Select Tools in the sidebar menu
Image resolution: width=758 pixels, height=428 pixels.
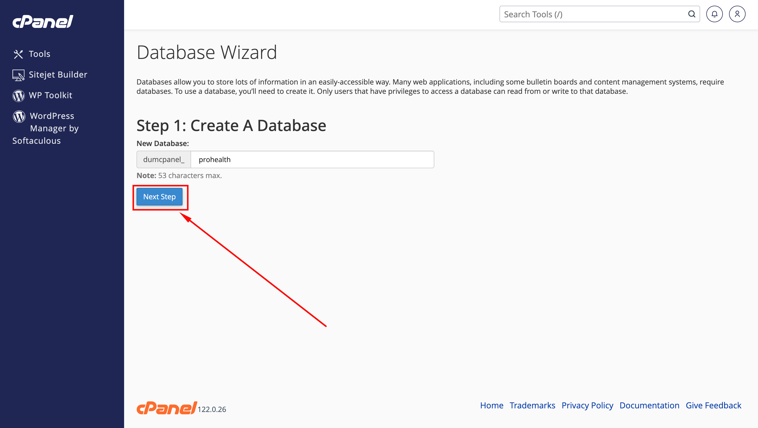[x=40, y=54]
